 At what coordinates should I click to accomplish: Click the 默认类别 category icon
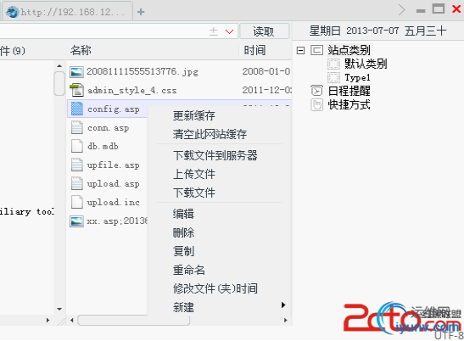click(333, 64)
